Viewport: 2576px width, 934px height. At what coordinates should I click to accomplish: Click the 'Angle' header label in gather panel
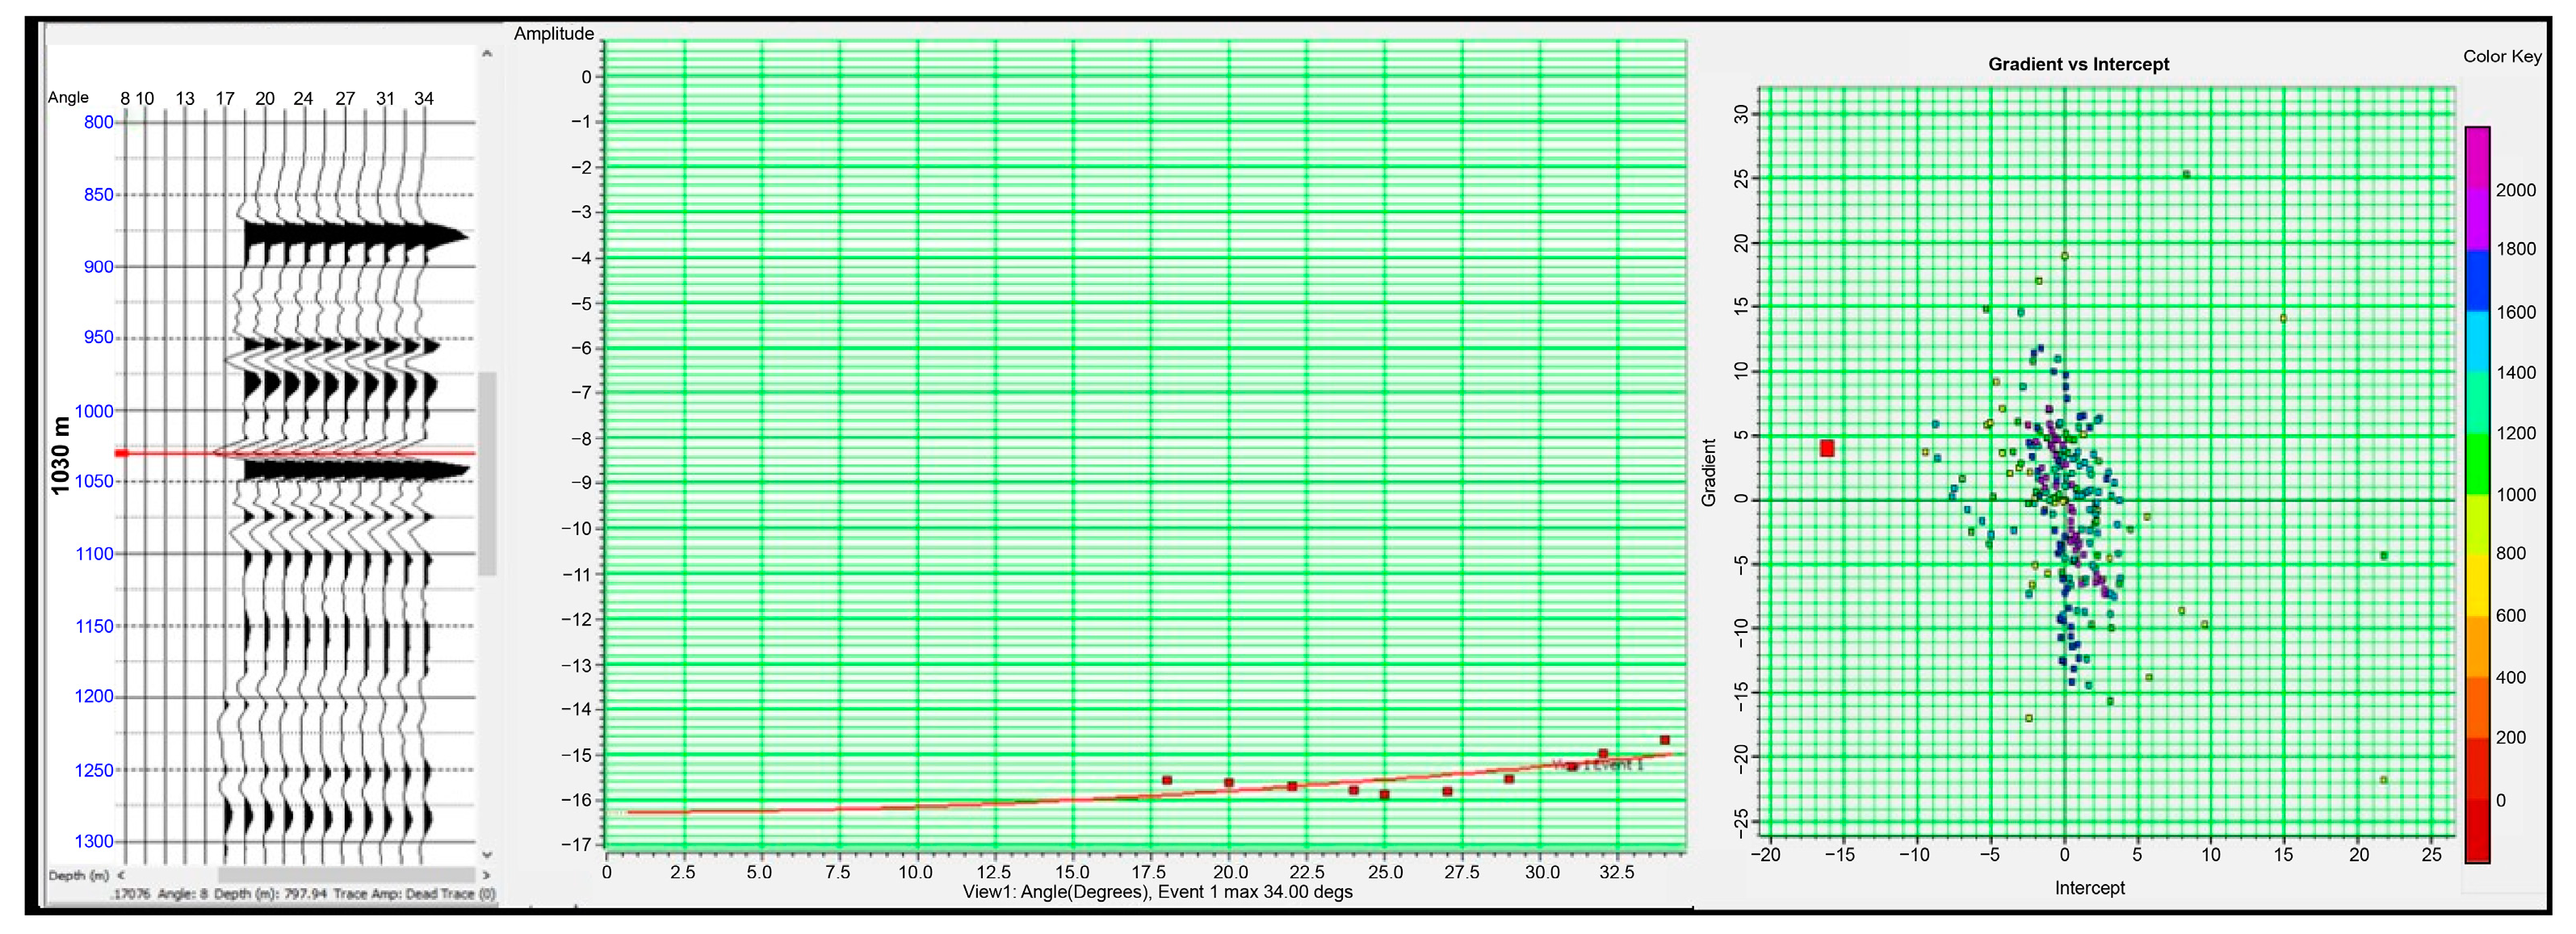68,97
